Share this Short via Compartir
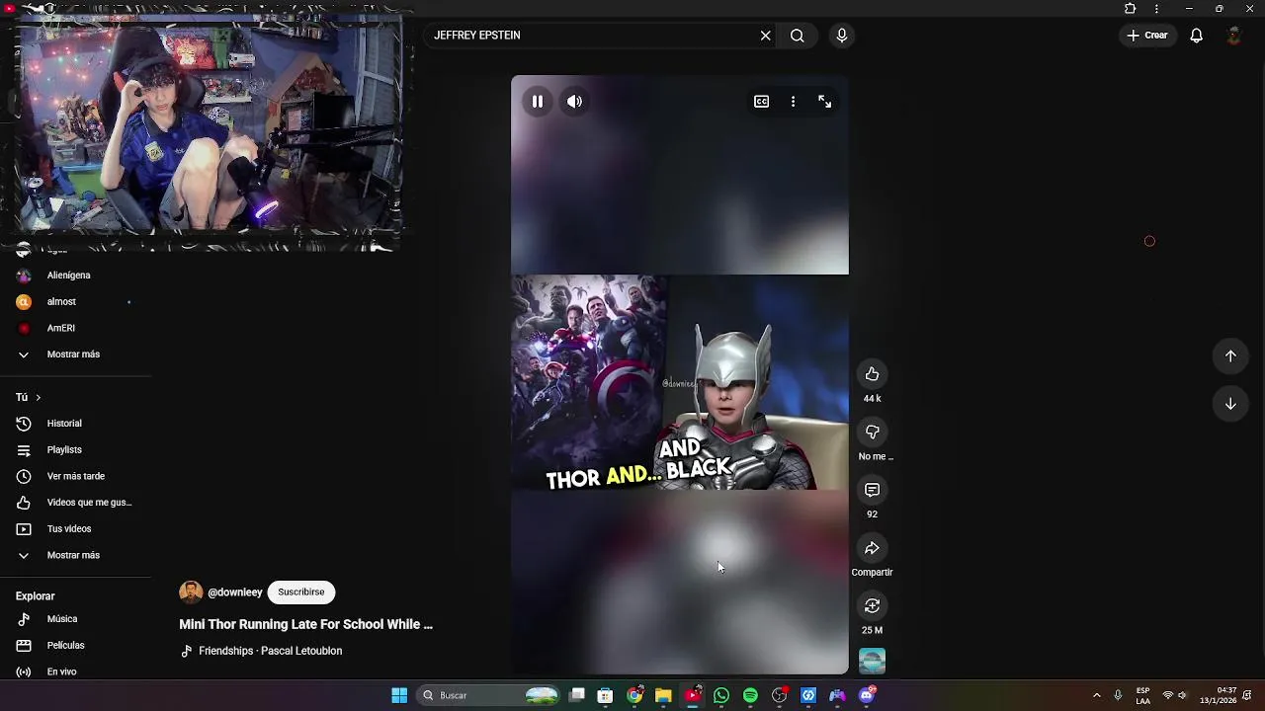 click(x=872, y=548)
